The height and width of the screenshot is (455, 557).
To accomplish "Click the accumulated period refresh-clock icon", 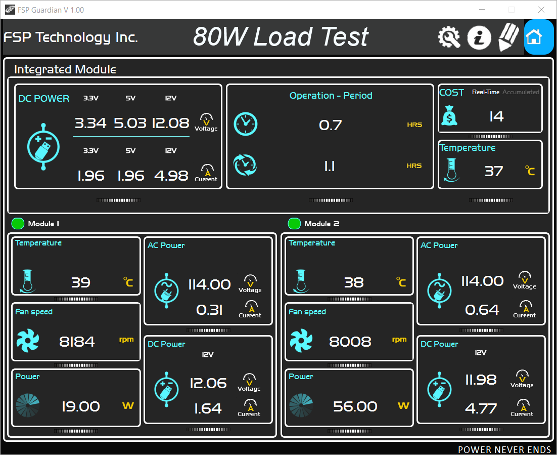I will [x=245, y=165].
